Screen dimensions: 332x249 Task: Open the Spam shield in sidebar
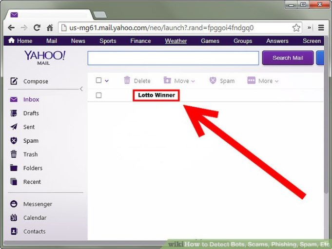(x=14, y=140)
